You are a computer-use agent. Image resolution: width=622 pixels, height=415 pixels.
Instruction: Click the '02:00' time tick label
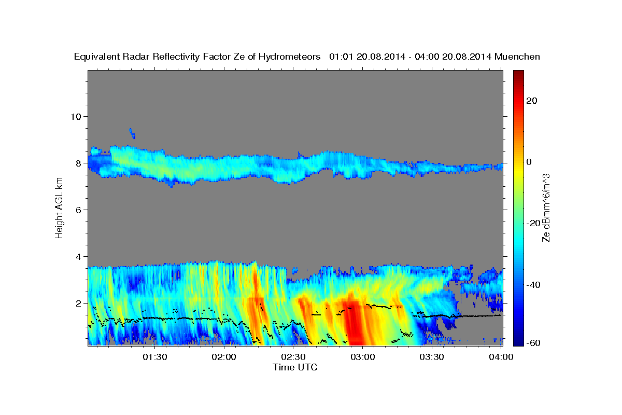224,357
